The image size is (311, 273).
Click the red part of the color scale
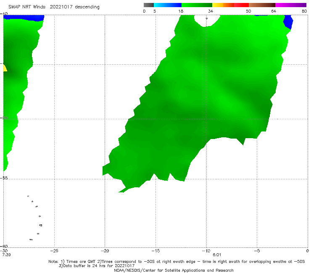coord(241,5)
